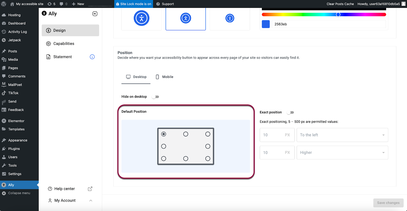
Task: Click the Templates folder icon
Action: (4, 129)
